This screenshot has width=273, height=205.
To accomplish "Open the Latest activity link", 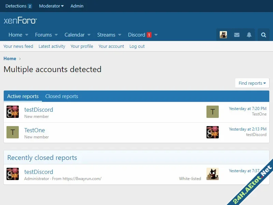I will click(x=52, y=46).
